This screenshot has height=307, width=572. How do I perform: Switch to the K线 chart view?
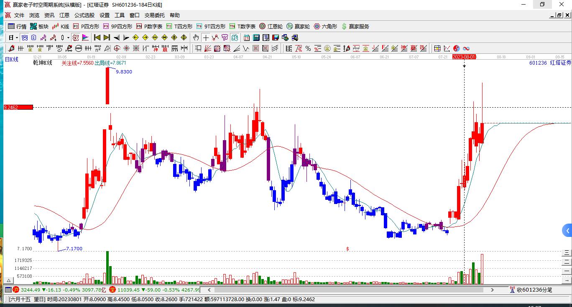click(x=61, y=26)
